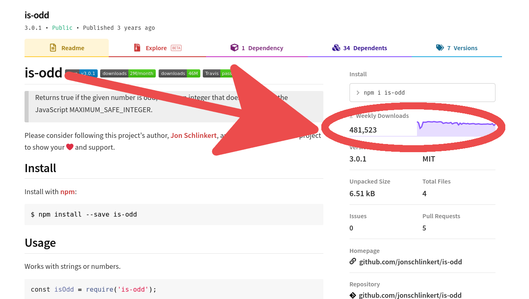Copy the npm i is-odd install command
The image size is (529, 299).
click(422, 93)
